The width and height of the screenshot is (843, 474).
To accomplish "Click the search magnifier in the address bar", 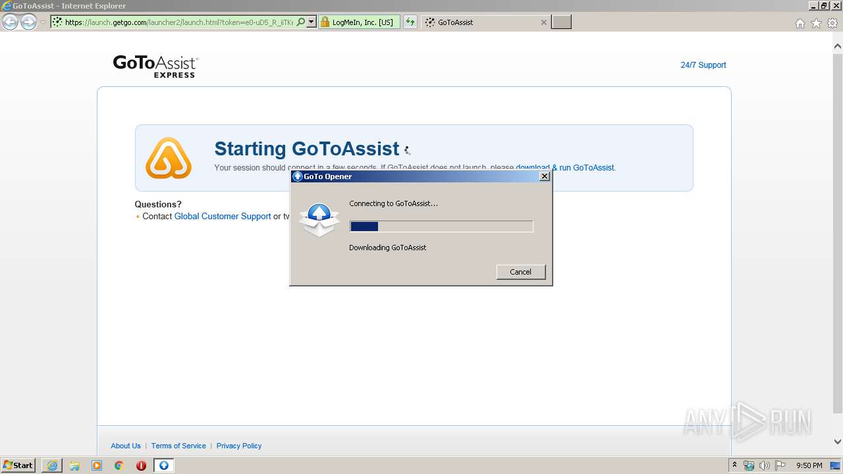I will (301, 22).
